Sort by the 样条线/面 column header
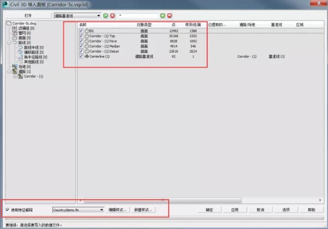Screen dimensions: 328x229 click(x=193, y=25)
